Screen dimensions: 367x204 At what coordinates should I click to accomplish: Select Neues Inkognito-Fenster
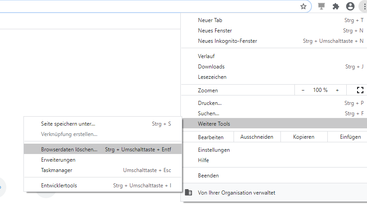pyautogui.click(x=227, y=41)
